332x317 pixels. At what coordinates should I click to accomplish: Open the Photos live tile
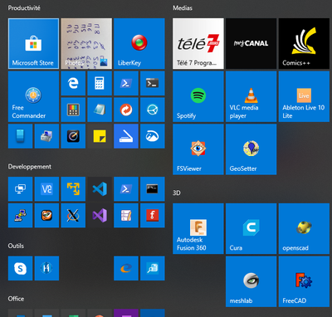coord(86,43)
